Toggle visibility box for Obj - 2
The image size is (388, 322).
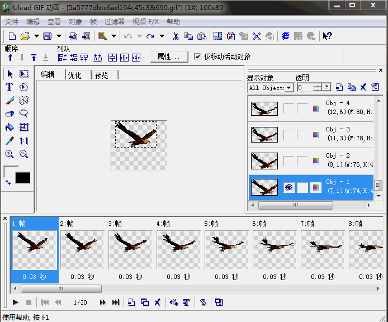pos(289,161)
